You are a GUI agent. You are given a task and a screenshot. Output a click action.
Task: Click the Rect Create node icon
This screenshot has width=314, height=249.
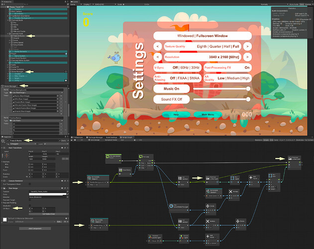tap(270, 176)
